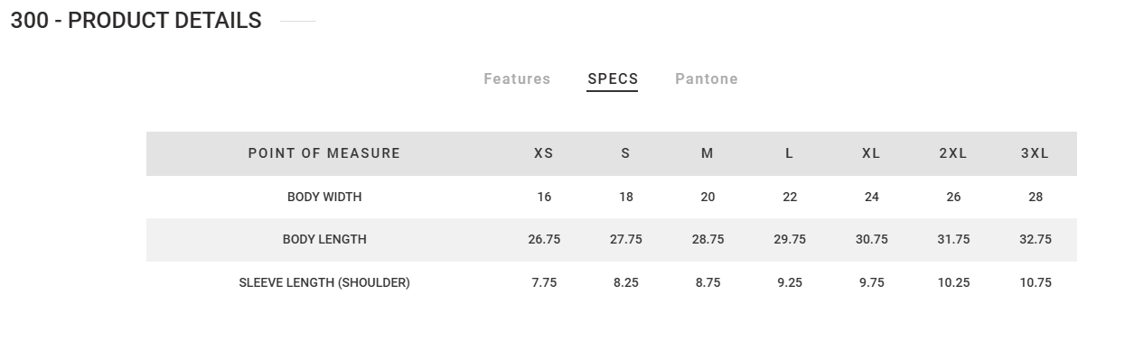Click the 3XL size column header

point(1036,153)
